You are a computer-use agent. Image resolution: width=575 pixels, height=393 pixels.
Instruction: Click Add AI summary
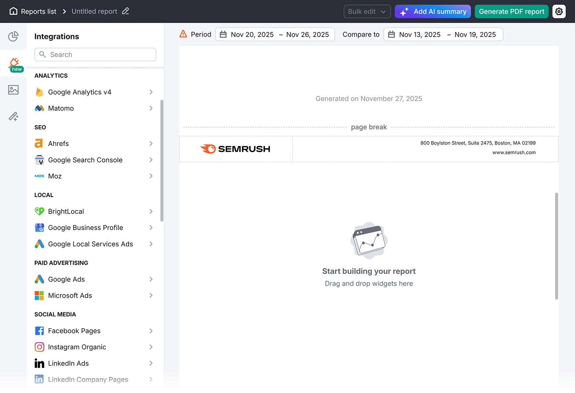point(433,11)
